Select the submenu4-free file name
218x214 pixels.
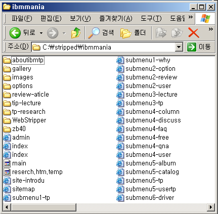(147, 138)
